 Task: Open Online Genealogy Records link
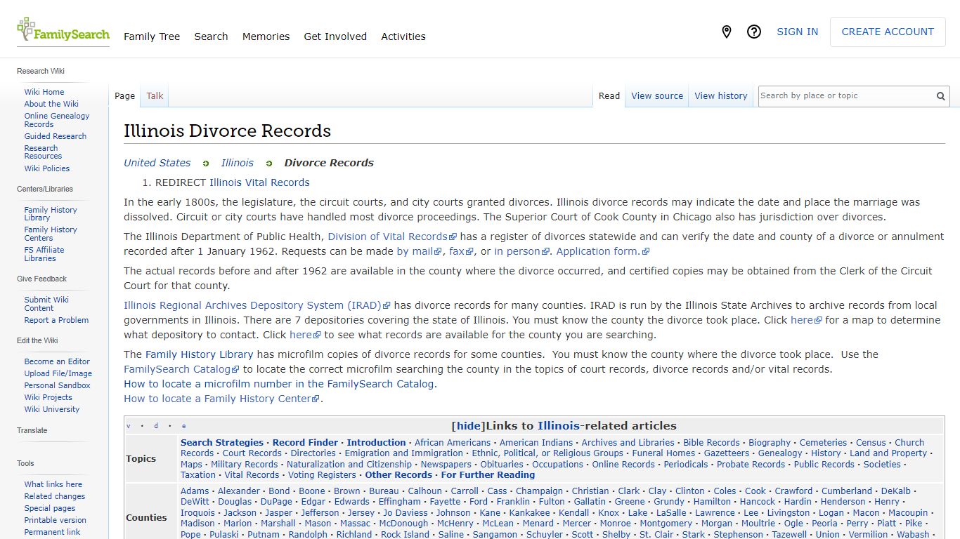click(x=57, y=120)
